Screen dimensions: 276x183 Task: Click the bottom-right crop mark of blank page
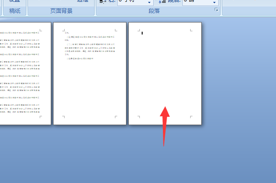[192, 117]
